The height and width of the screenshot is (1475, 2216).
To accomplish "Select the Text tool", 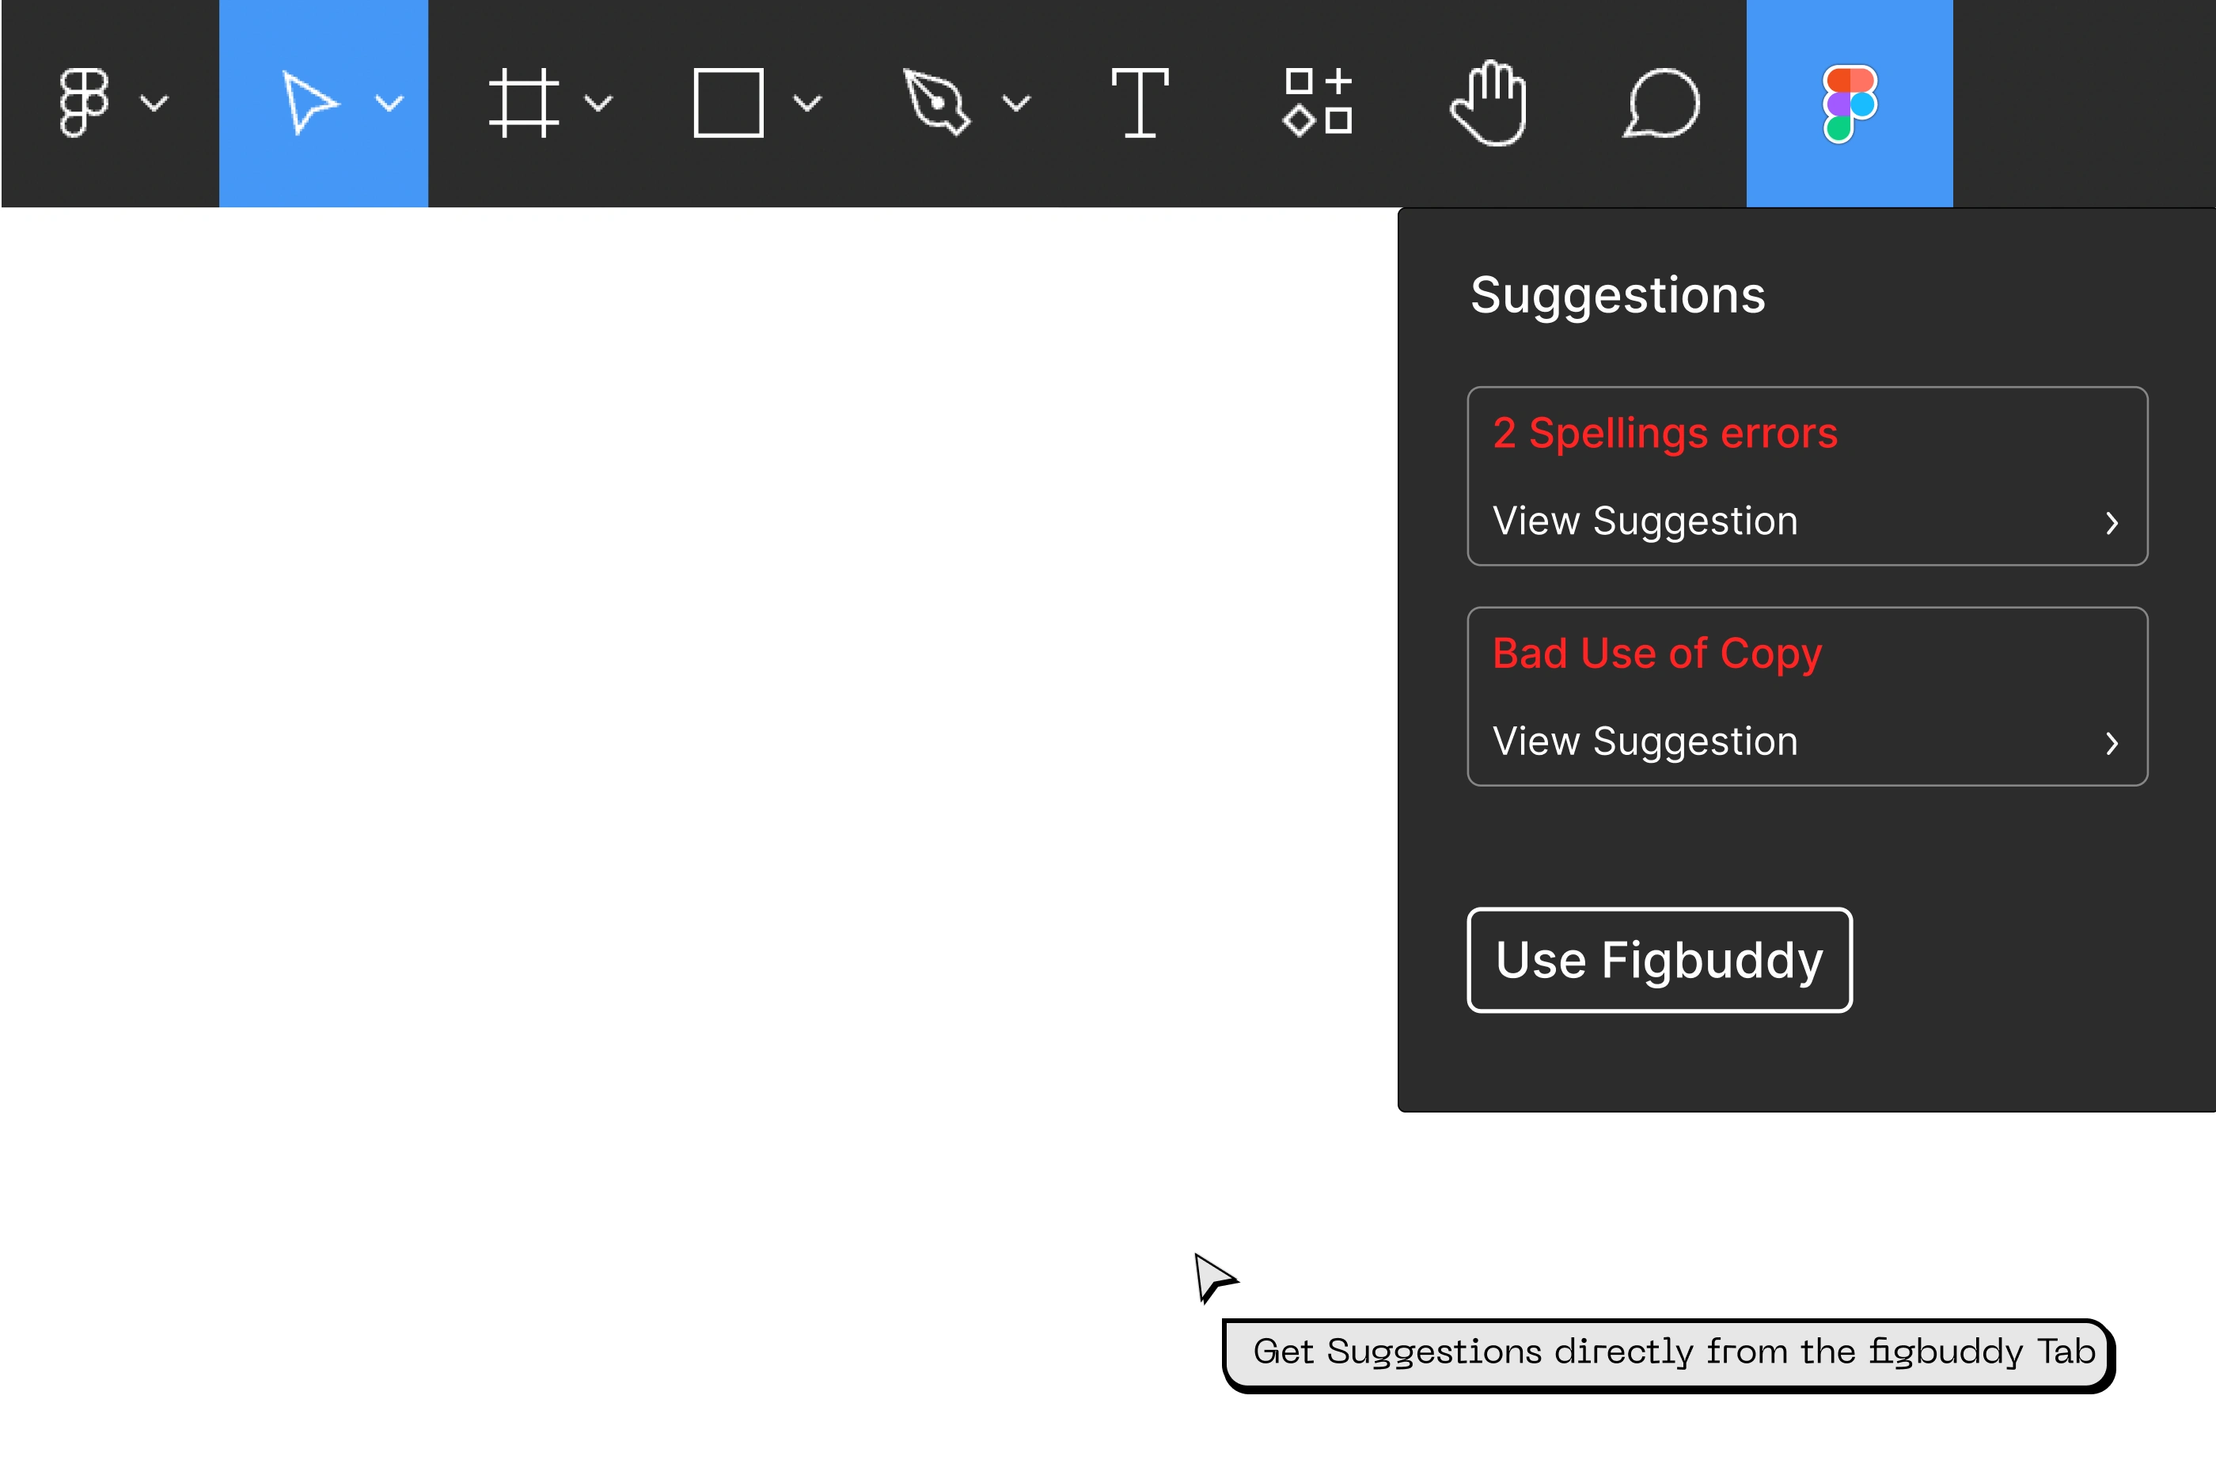I will point(1140,103).
